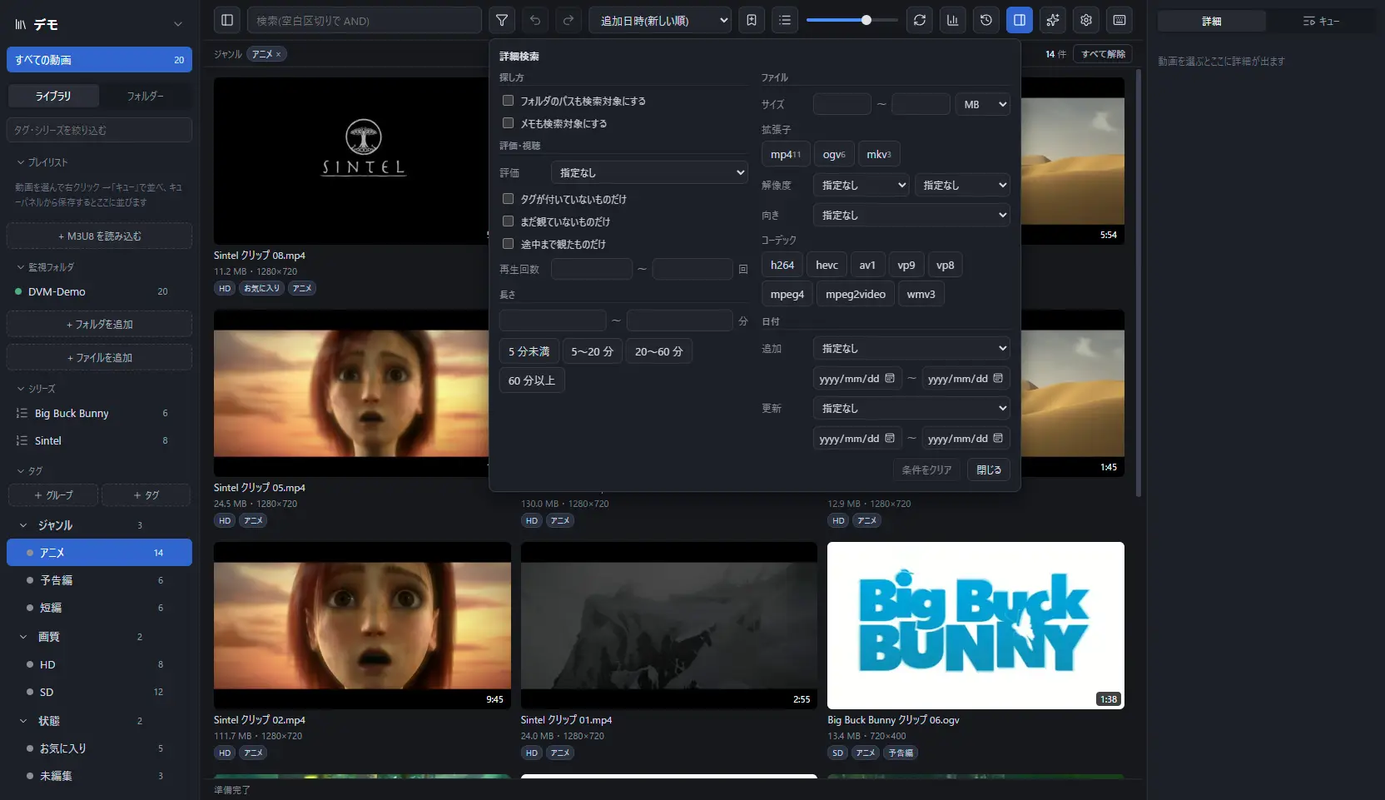Click the list icon beside Sintel series

[22, 440]
